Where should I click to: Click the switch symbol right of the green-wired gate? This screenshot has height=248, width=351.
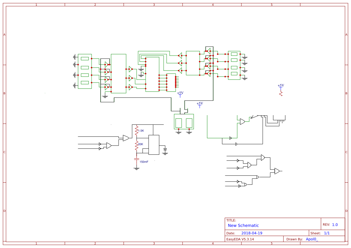coord(254,117)
